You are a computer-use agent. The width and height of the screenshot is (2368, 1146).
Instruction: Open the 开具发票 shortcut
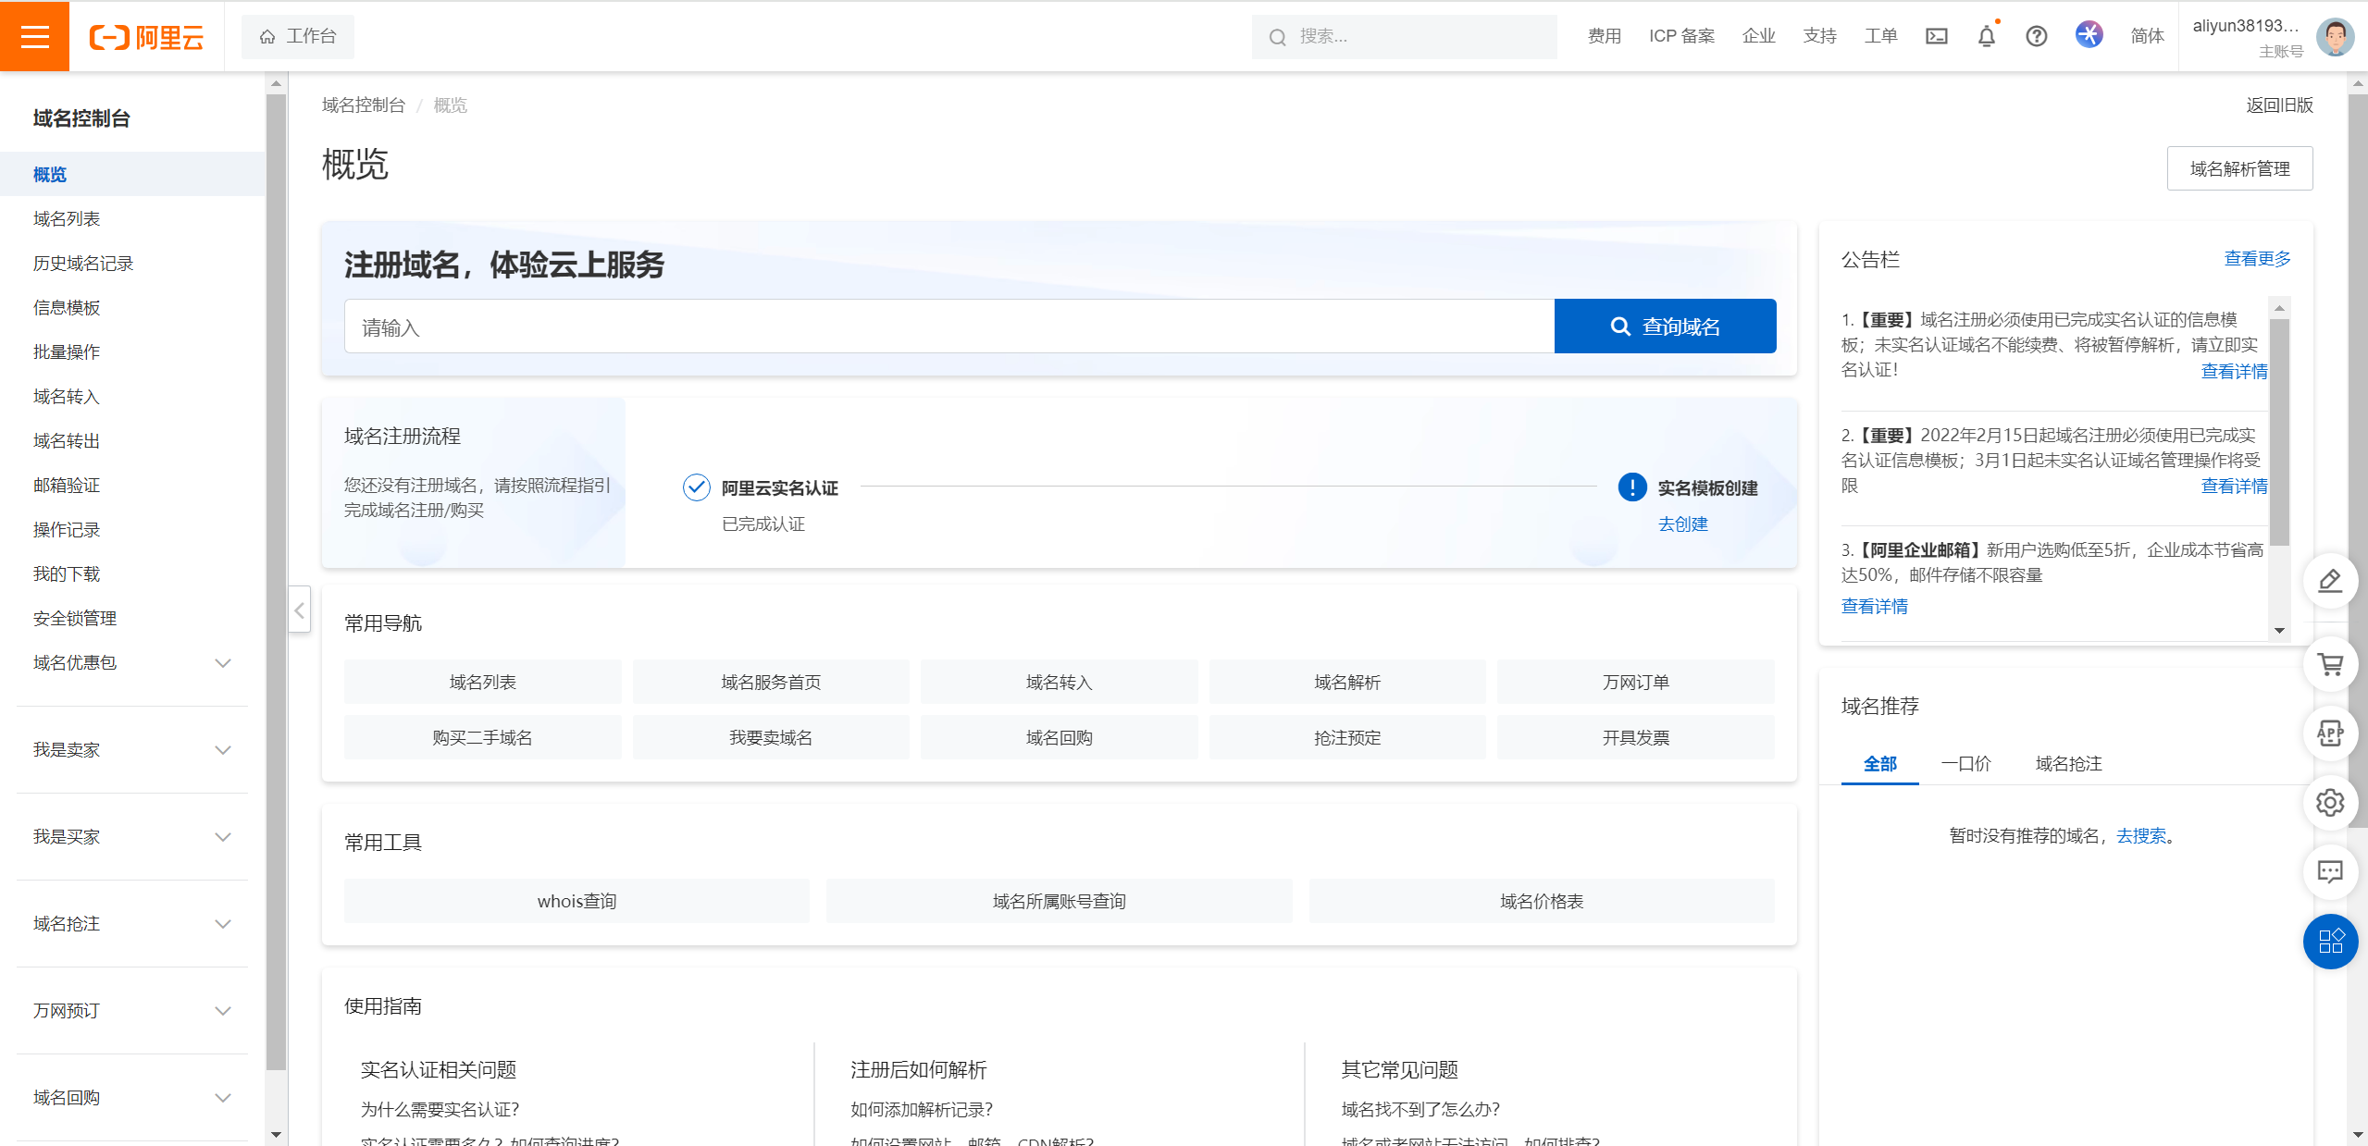click(1635, 738)
